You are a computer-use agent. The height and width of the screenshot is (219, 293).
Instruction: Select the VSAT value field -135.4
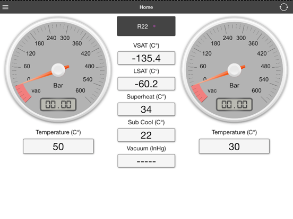(x=146, y=58)
